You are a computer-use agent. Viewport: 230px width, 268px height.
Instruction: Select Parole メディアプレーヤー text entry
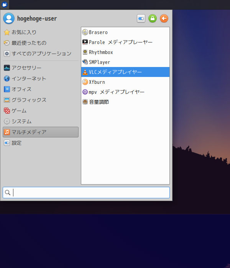pos(121,42)
